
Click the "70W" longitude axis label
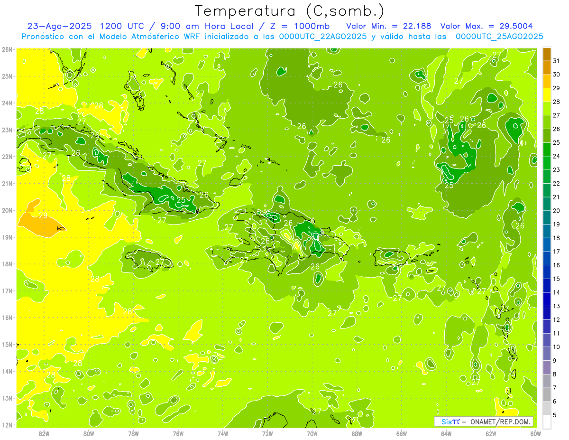pyautogui.click(x=312, y=433)
